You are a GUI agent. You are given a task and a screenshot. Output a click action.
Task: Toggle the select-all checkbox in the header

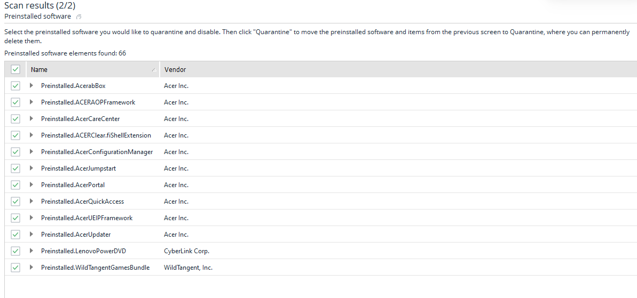pyautogui.click(x=15, y=69)
